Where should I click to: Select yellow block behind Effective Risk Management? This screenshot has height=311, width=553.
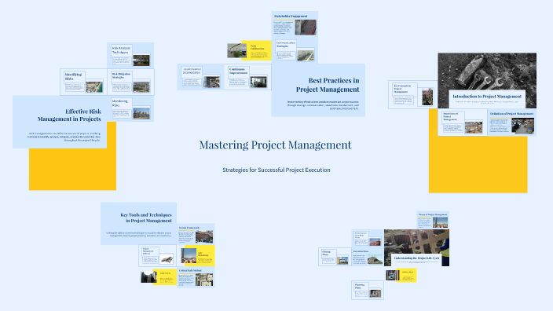click(72, 170)
